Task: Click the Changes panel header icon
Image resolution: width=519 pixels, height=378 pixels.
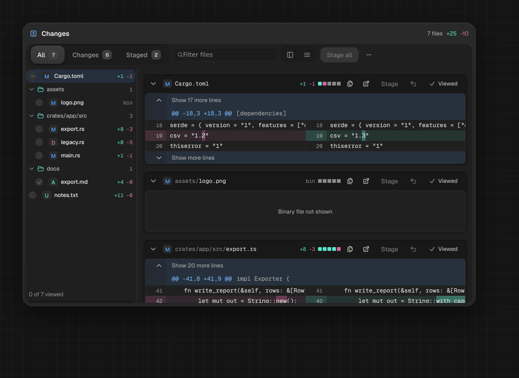Action: pos(33,34)
